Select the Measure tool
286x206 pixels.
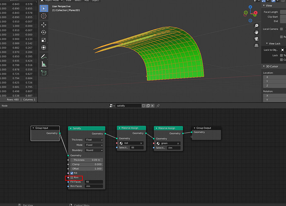tap(44, 64)
